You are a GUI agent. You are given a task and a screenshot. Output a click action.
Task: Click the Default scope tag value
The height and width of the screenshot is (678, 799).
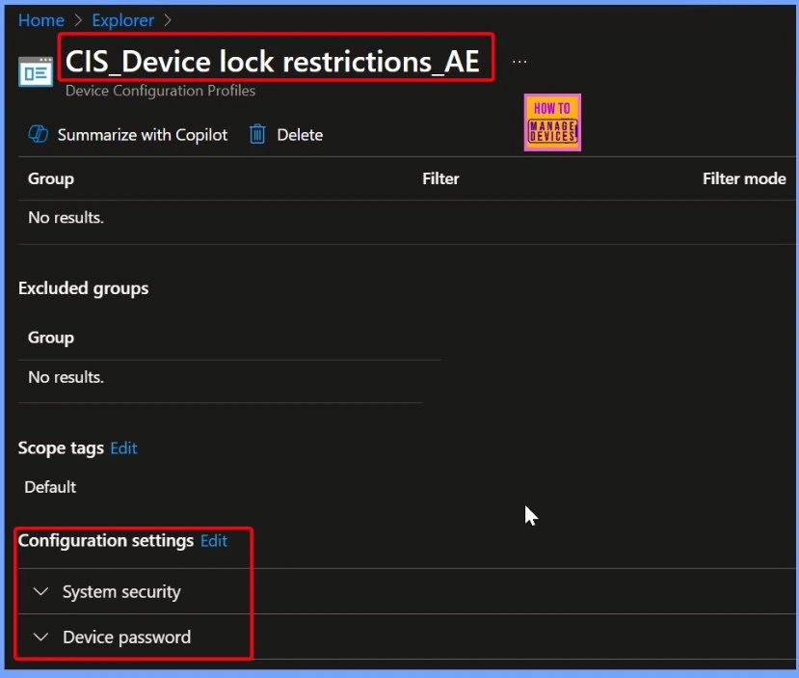tap(50, 487)
